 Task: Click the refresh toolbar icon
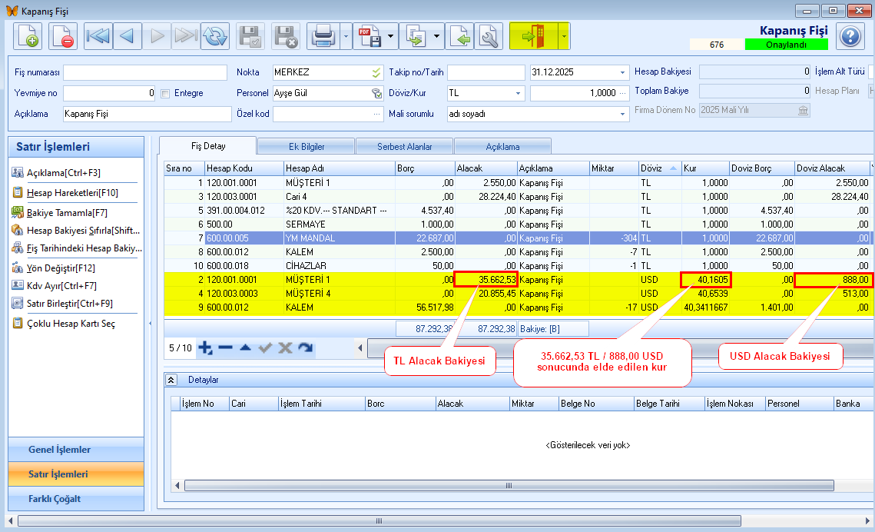click(x=215, y=36)
